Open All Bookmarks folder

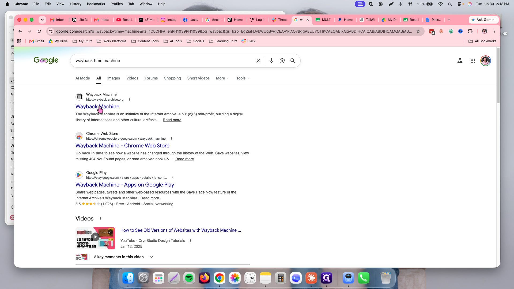click(x=482, y=41)
